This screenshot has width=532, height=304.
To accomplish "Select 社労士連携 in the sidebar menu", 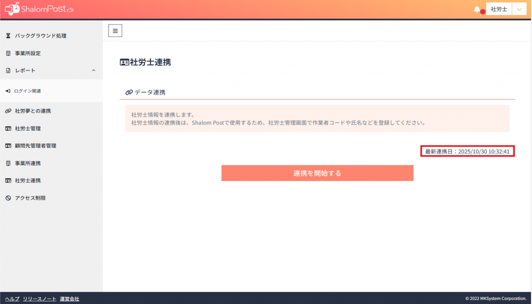I will click(x=28, y=181).
